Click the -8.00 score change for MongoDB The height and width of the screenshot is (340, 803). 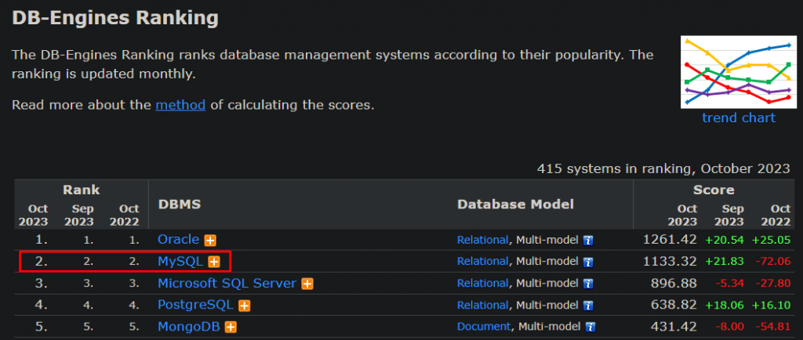point(729,327)
